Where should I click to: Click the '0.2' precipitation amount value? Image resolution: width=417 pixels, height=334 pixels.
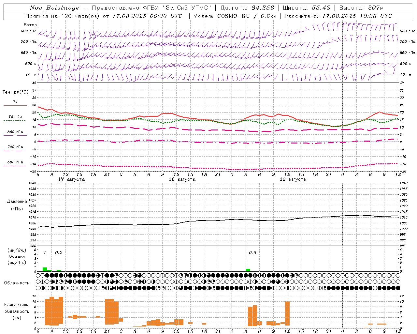(x=59, y=252)
